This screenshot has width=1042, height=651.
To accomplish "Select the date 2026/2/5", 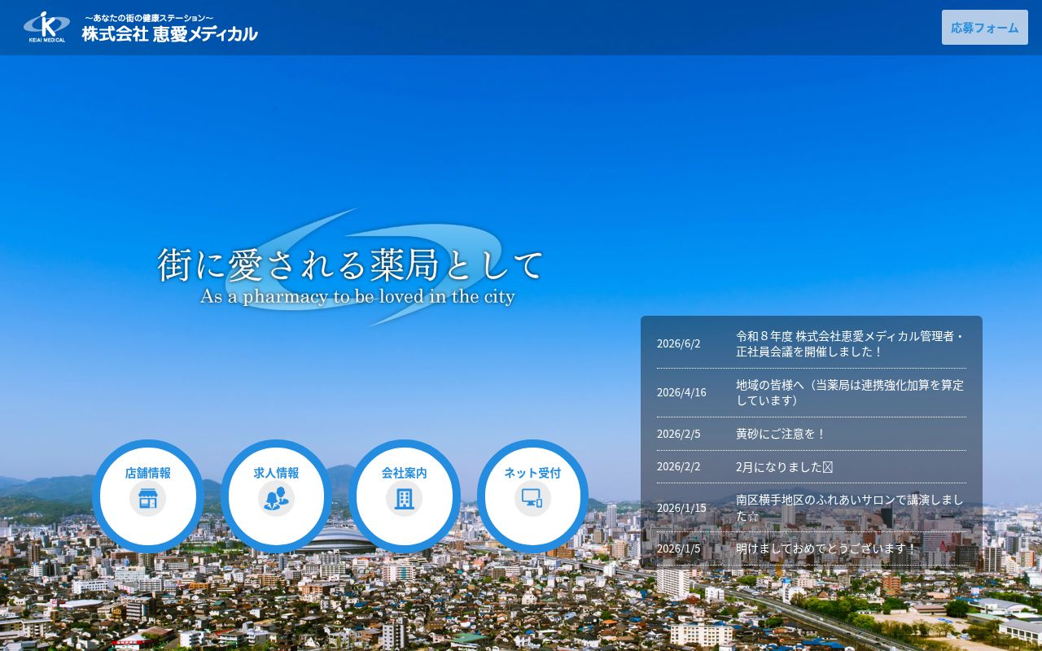I will [679, 434].
